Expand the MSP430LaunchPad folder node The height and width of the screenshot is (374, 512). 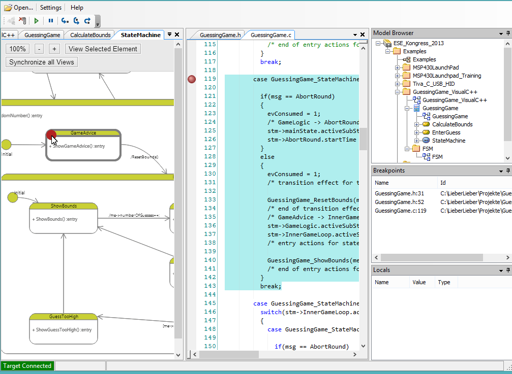pos(398,67)
